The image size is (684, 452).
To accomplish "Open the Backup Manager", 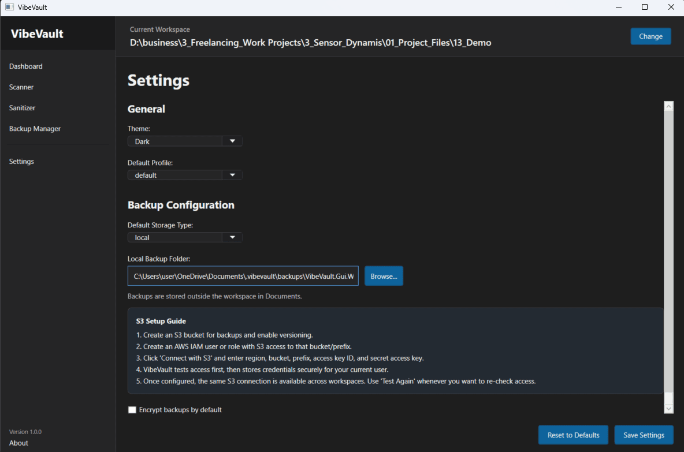I will coord(35,128).
